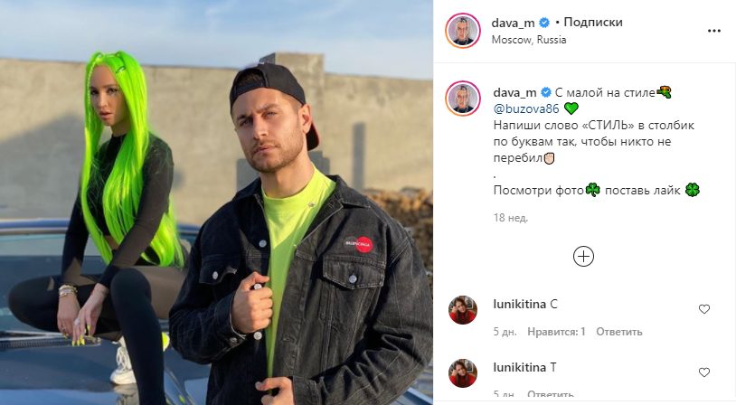Reply to first comment via Ответить
736x405 pixels.
click(x=618, y=332)
